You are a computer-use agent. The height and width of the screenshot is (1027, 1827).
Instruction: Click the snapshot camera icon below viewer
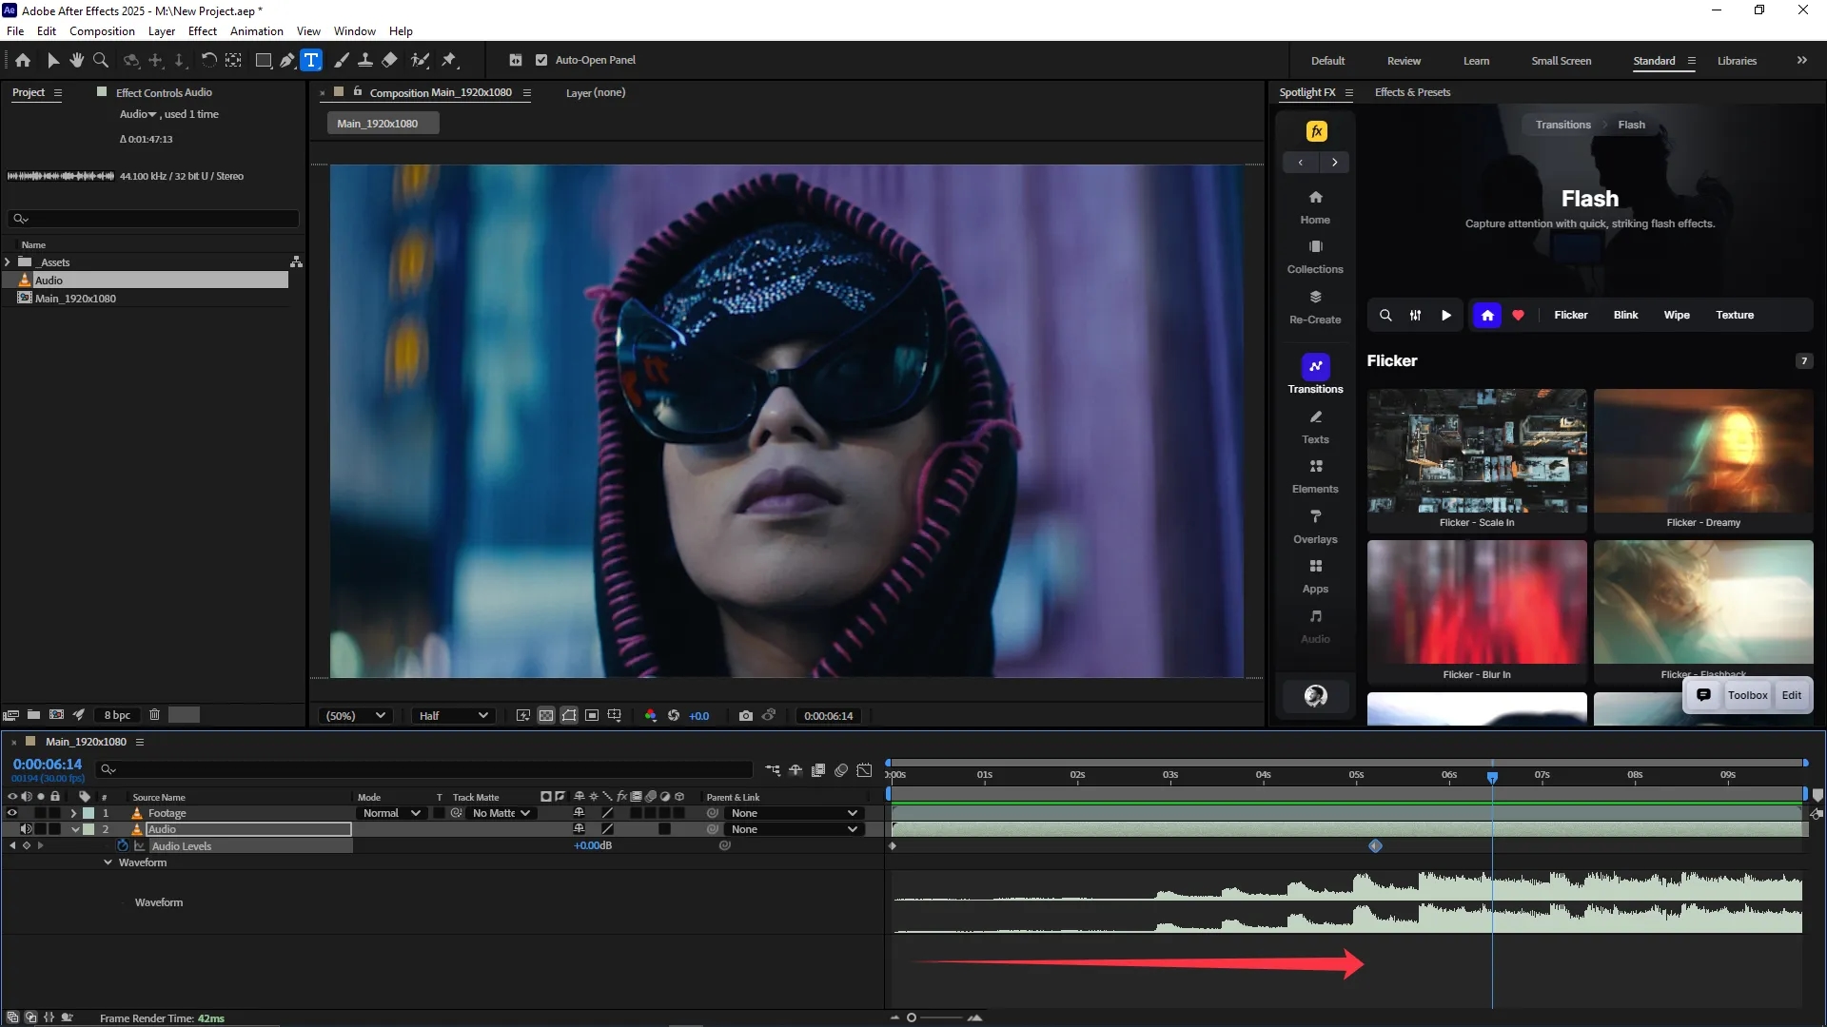pos(745,716)
